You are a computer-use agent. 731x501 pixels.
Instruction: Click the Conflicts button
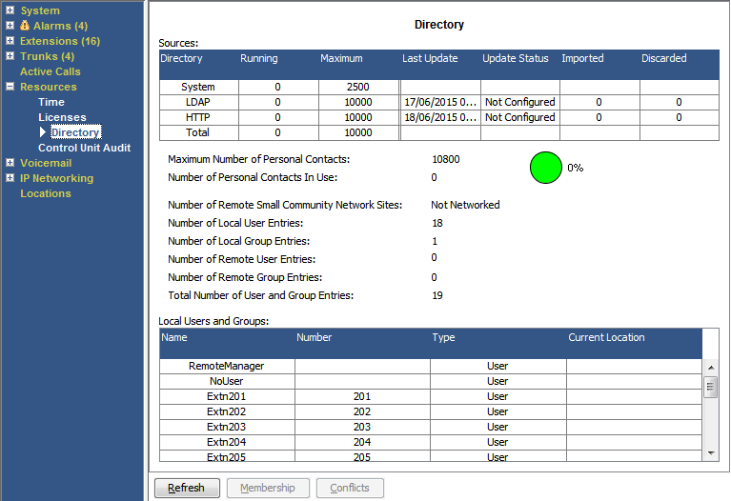[350, 488]
